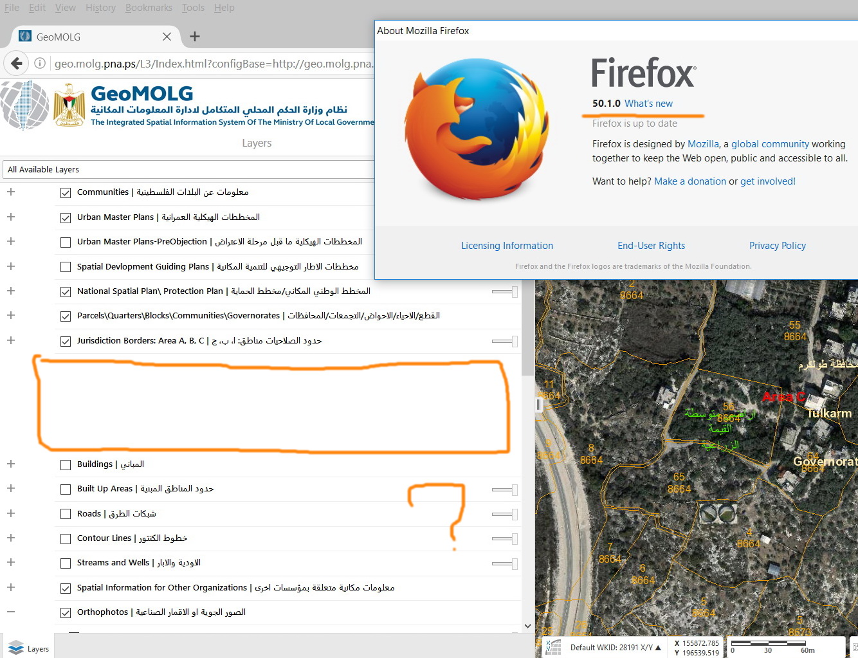Screen dimensions: 858x658
Task: Open a new browser tab with plus icon
Action: (195, 37)
